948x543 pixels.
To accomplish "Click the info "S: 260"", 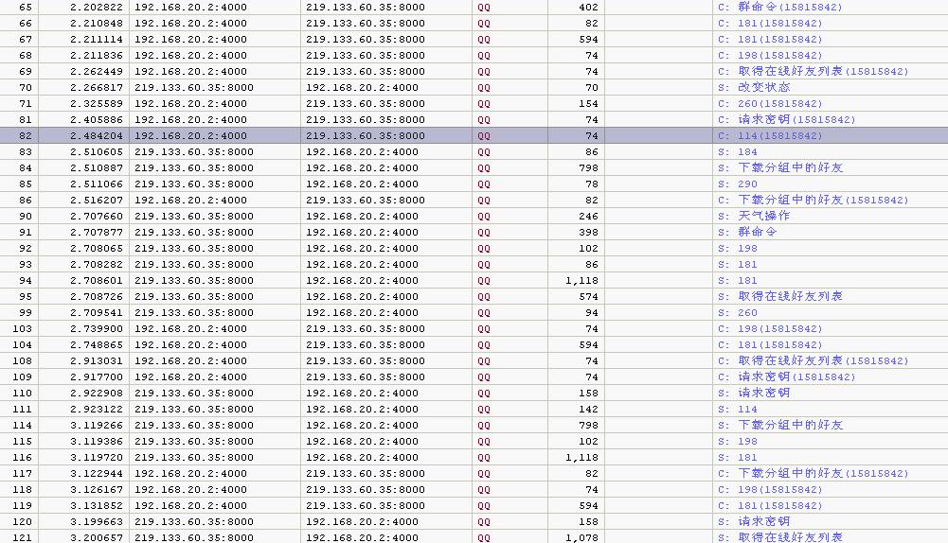I will (738, 312).
